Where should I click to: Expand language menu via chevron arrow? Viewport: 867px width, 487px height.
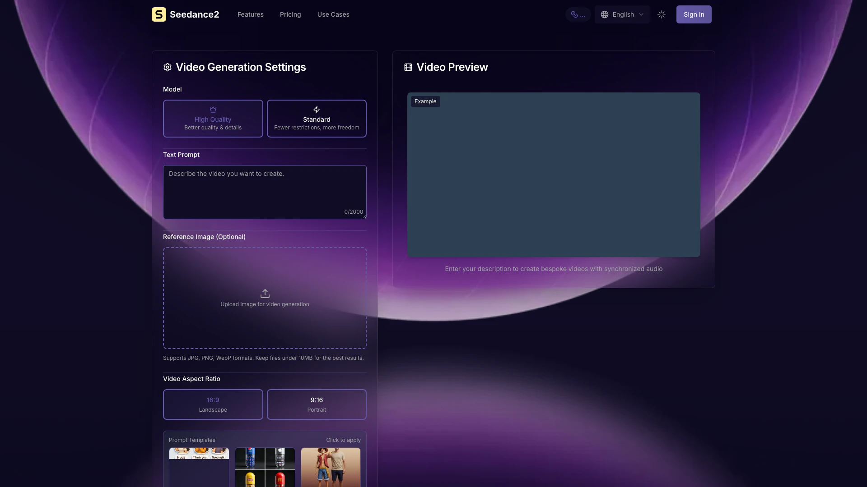pyautogui.click(x=641, y=14)
